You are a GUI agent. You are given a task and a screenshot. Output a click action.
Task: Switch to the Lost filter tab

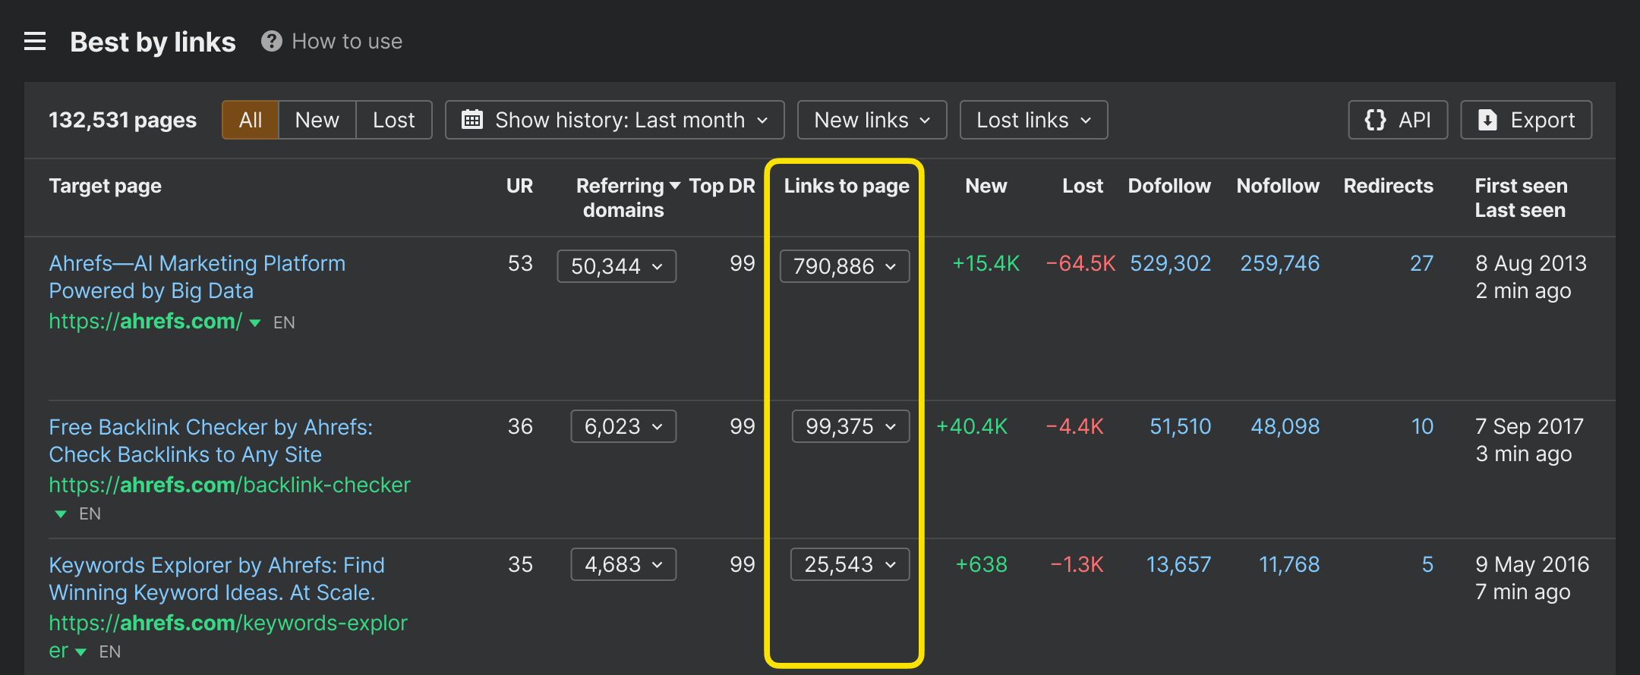coord(393,120)
